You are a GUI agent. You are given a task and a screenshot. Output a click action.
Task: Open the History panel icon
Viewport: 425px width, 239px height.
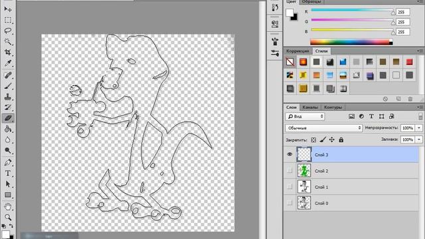point(274,8)
